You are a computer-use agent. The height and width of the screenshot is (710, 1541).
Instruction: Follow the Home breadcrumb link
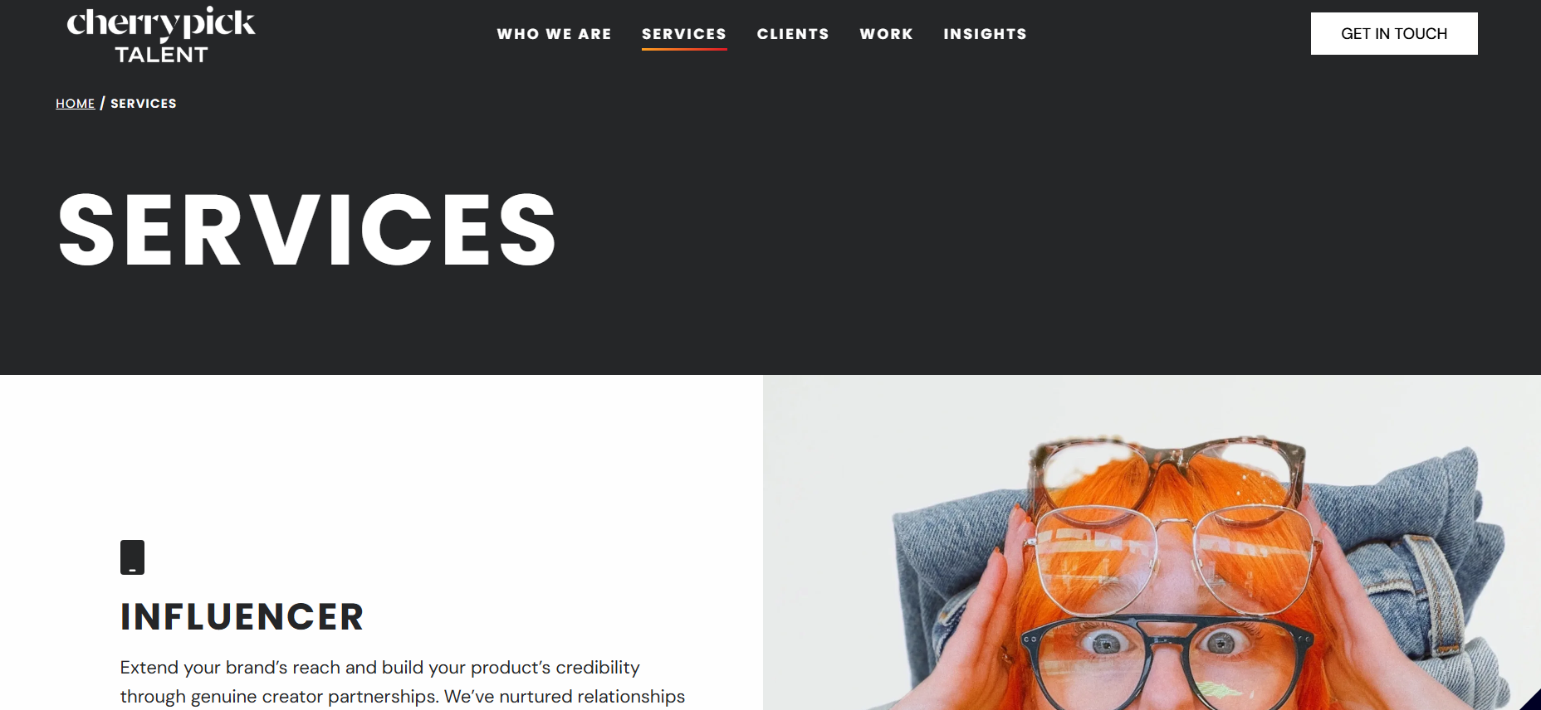(75, 104)
